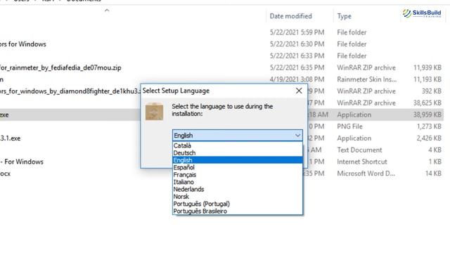Screen dimensions: 450x253
Task: Close the Select Setup Language dialog
Action: [299, 91]
